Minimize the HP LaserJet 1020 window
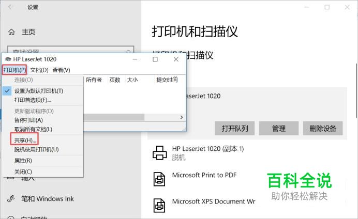358x219 pixels. [135, 59]
